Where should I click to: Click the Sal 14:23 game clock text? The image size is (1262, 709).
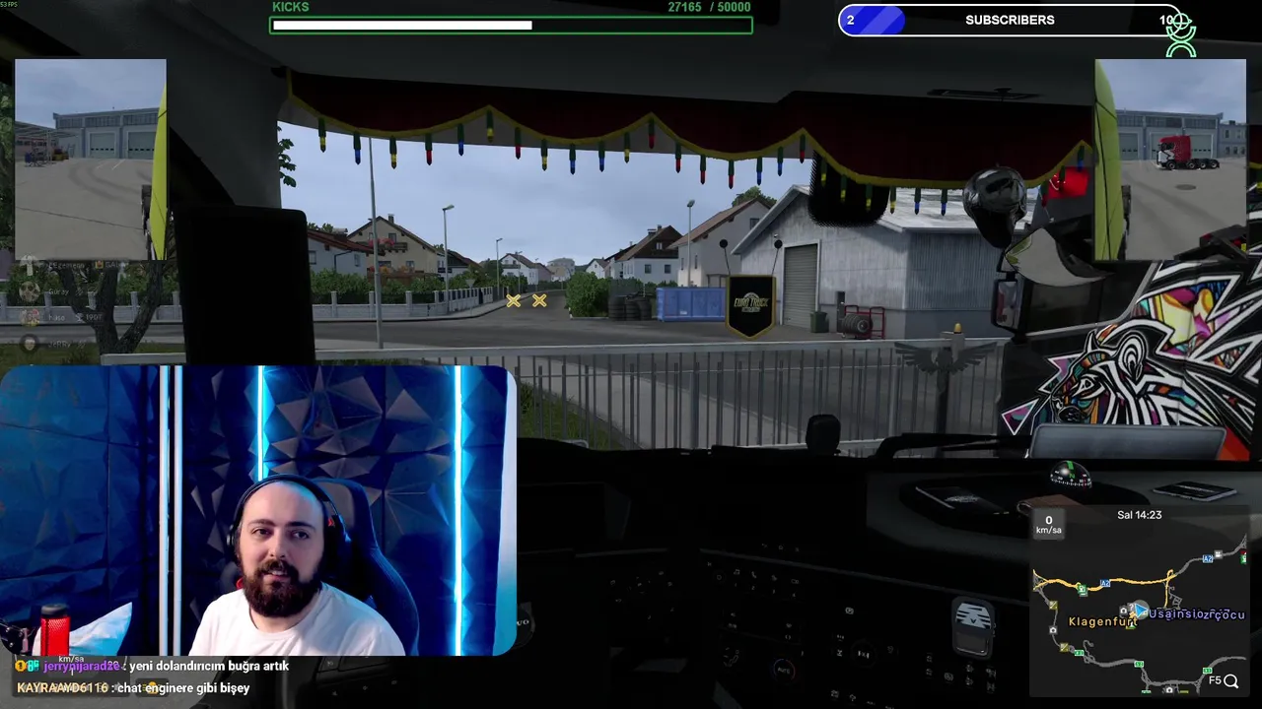(1139, 515)
